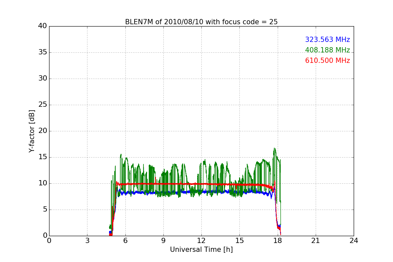The image size is (393, 262).
Task: Select the 610.500 MHz legend label
Action: [327, 61]
